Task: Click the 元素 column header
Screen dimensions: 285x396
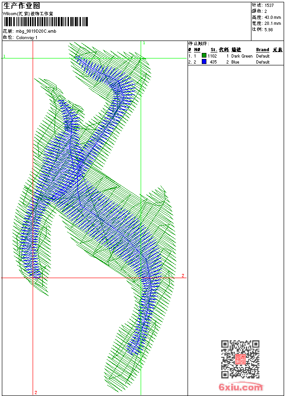Action: 277,50
